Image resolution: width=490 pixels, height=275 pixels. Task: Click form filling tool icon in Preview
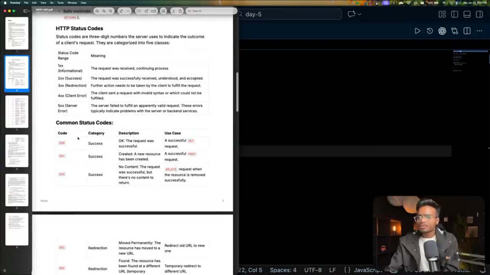pyautogui.click(x=154, y=11)
